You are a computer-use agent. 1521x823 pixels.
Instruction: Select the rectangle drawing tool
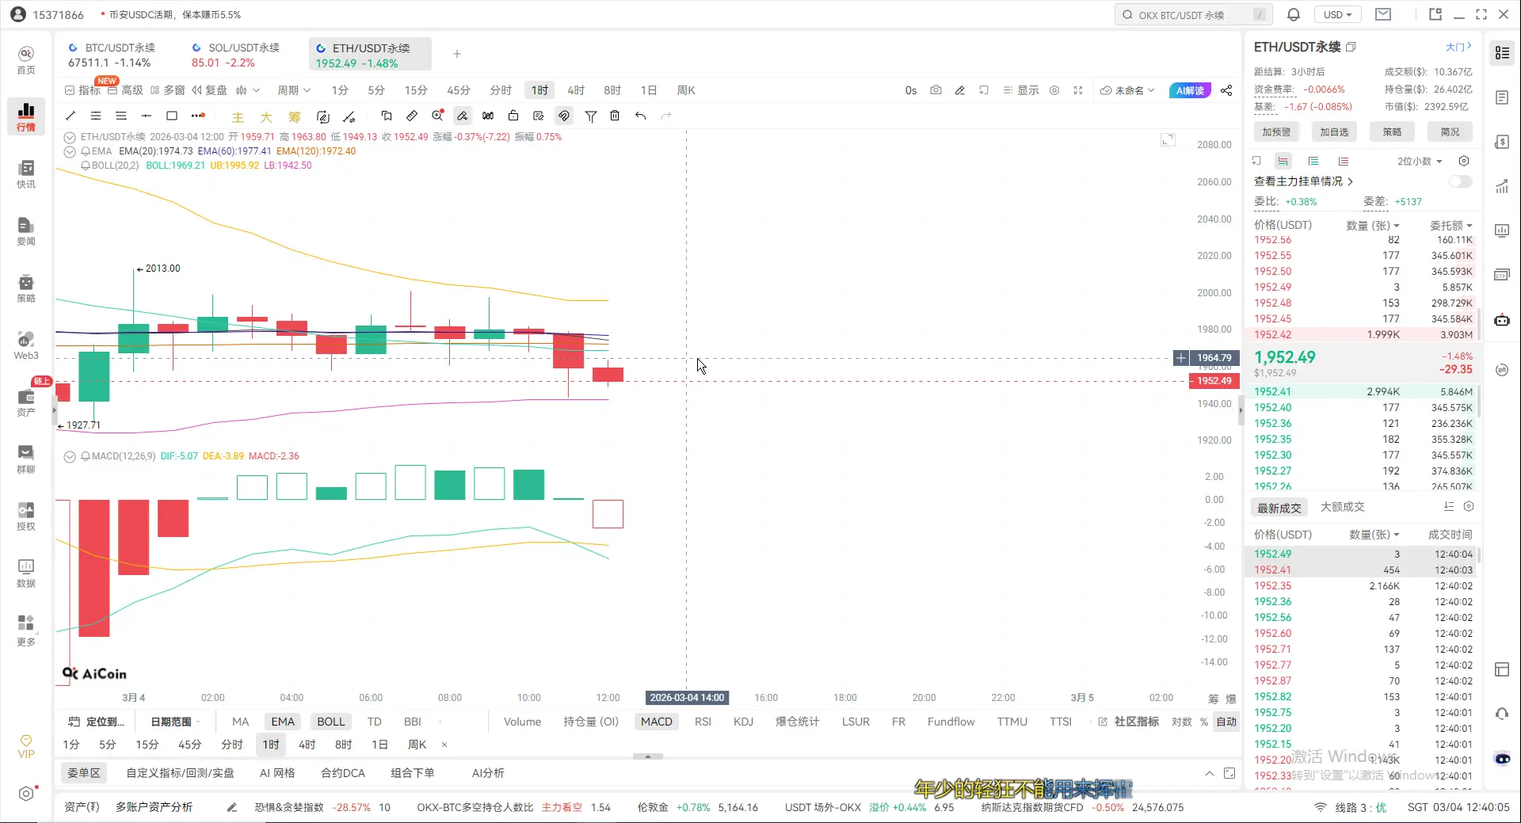171,116
